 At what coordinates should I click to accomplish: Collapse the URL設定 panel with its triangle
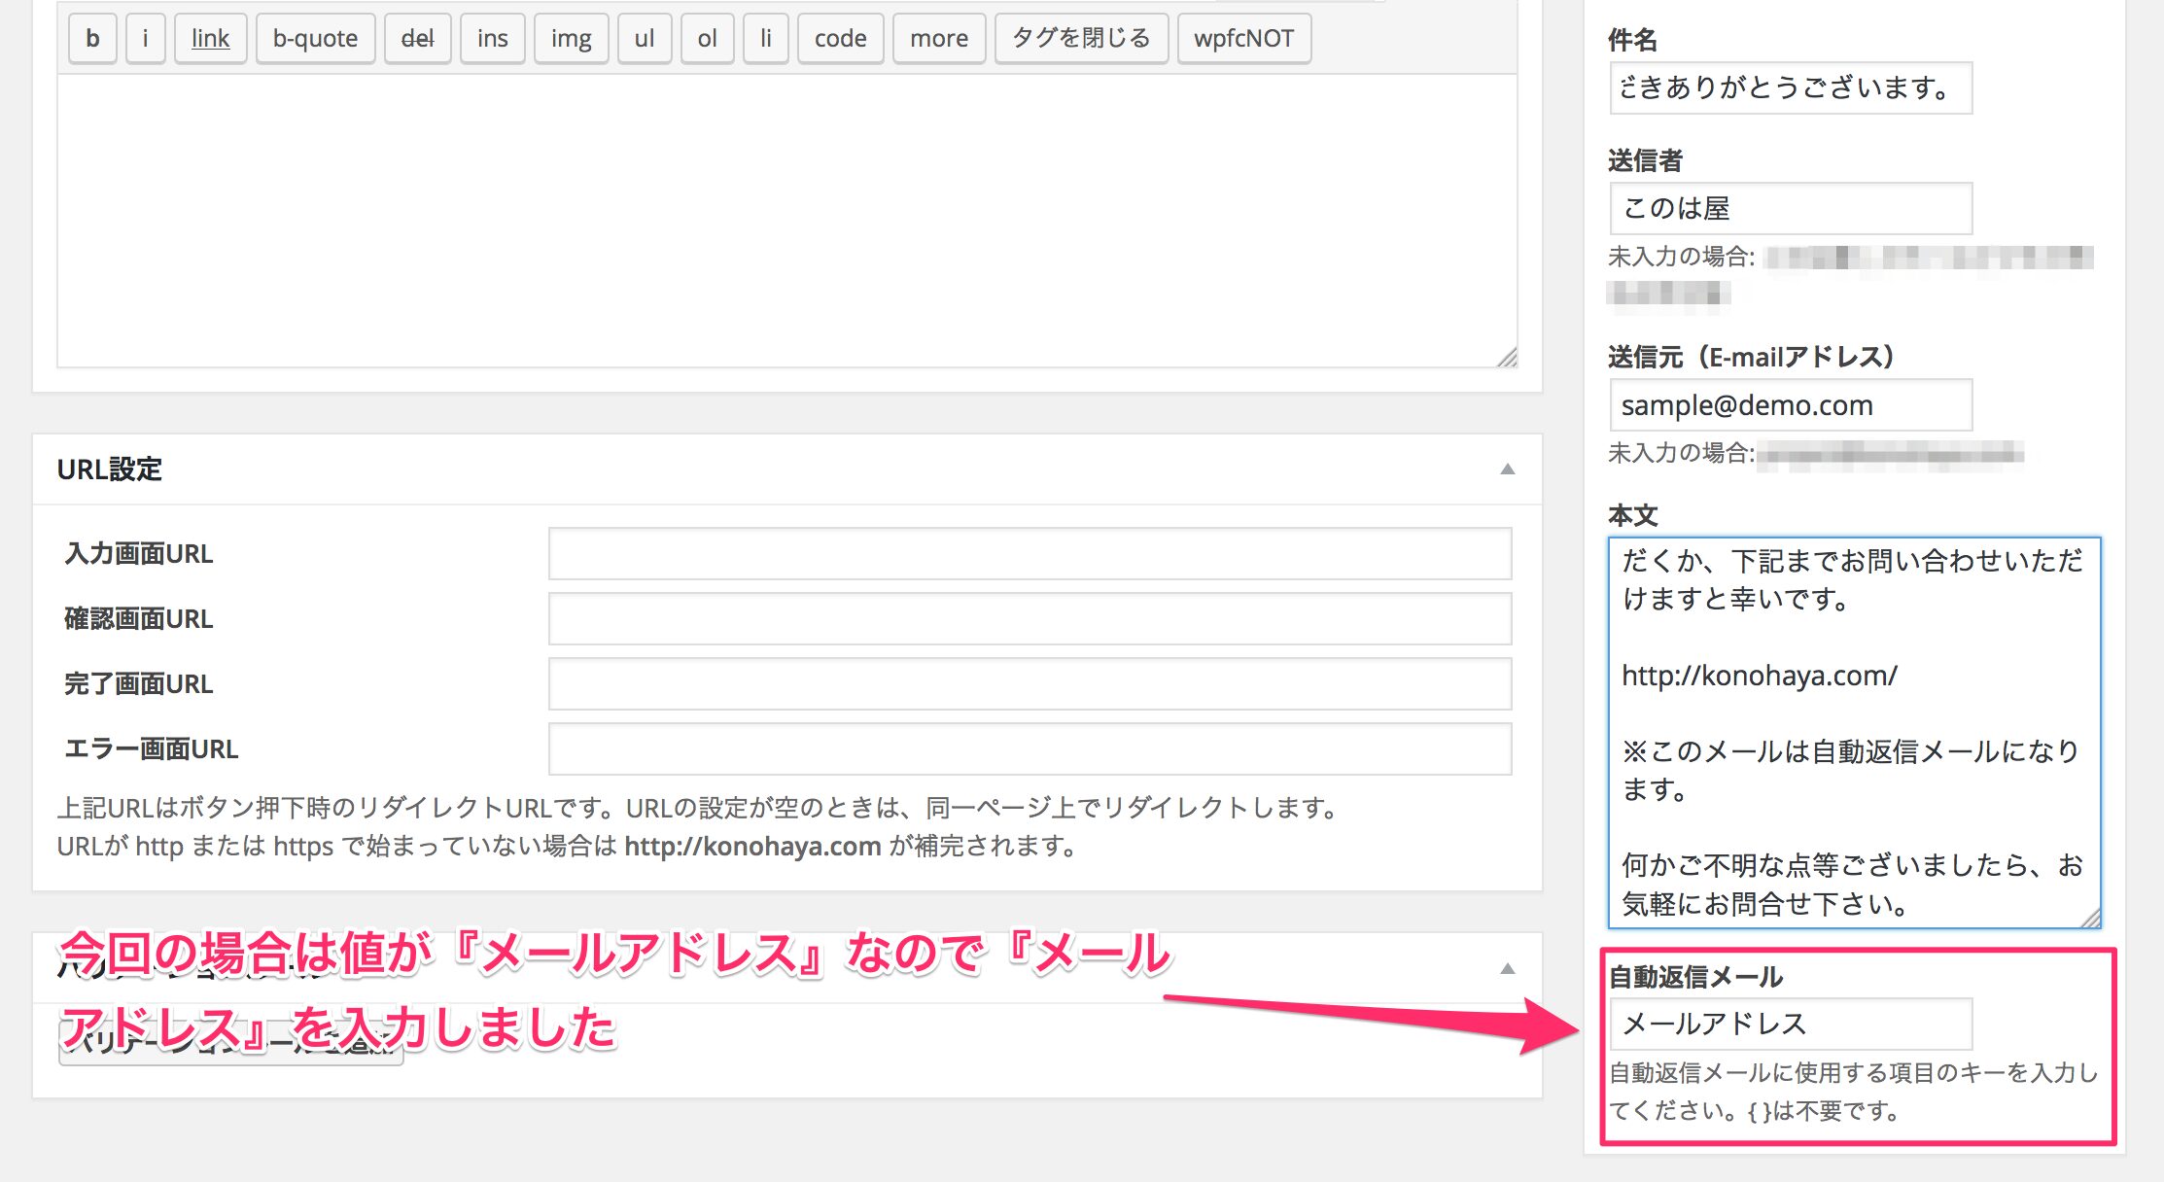(1507, 469)
